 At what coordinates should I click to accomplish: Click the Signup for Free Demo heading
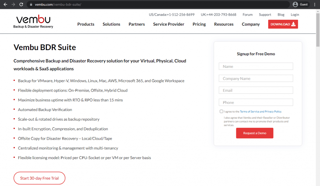point(256,54)
